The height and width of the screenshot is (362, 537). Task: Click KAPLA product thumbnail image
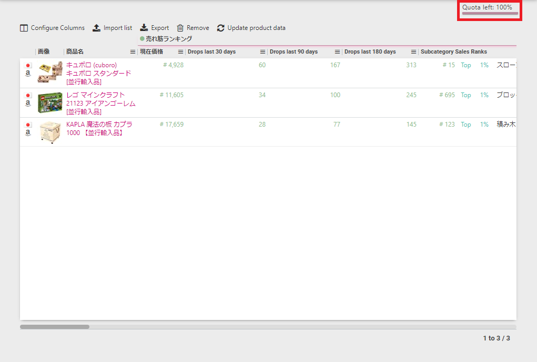click(50, 132)
